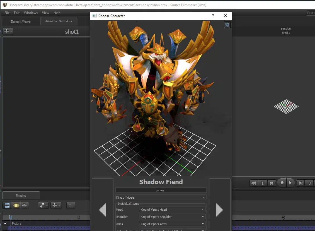
Task: Click the character search field containing 'shaw'
Action: pos(161,190)
